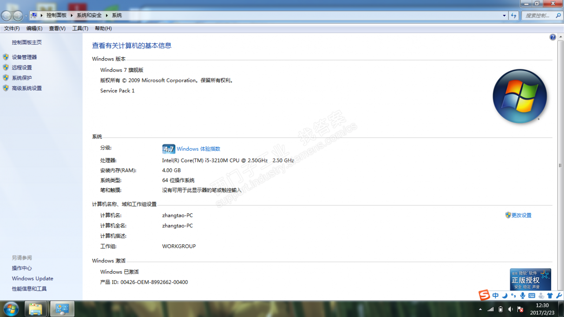564x317 pixels.
Task: Open the address bar history dropdown
Action: (x=505, y=15)
